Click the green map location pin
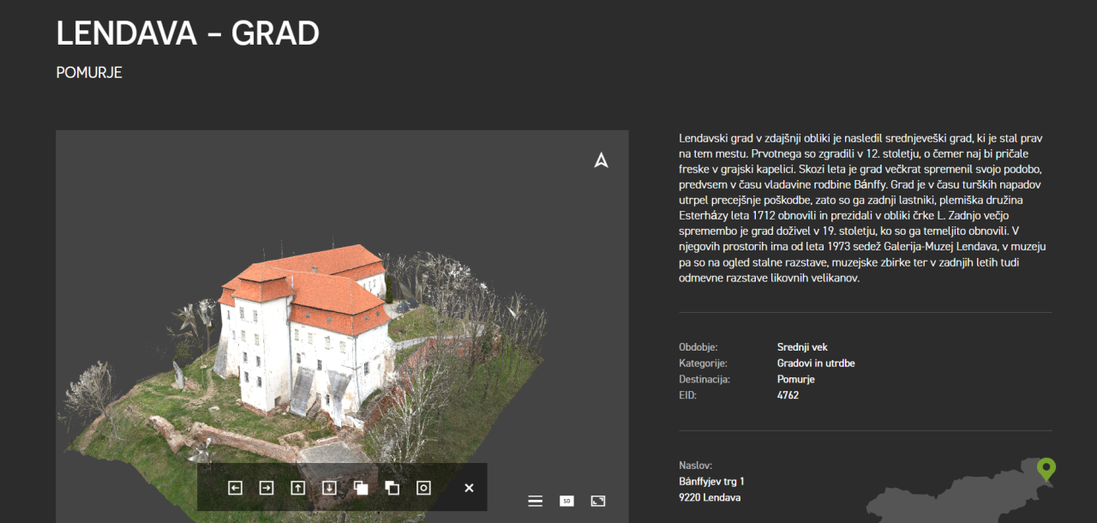 tap(1046, 469)
